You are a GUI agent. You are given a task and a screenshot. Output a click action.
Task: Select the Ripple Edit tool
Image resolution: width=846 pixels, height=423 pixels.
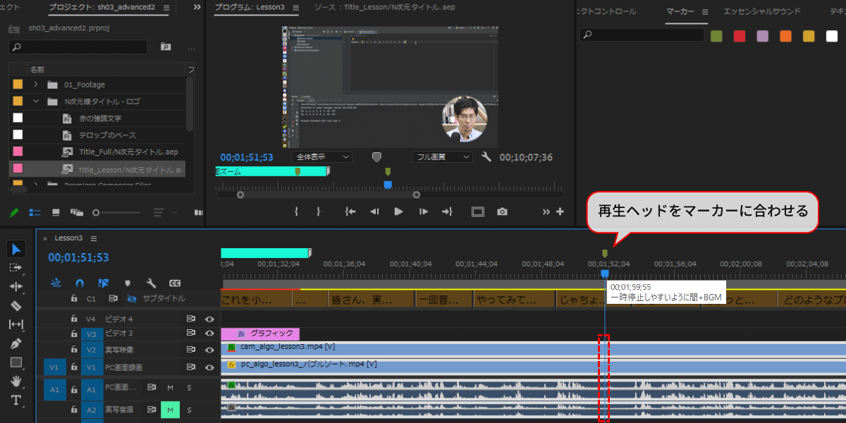tap(17, 286)
